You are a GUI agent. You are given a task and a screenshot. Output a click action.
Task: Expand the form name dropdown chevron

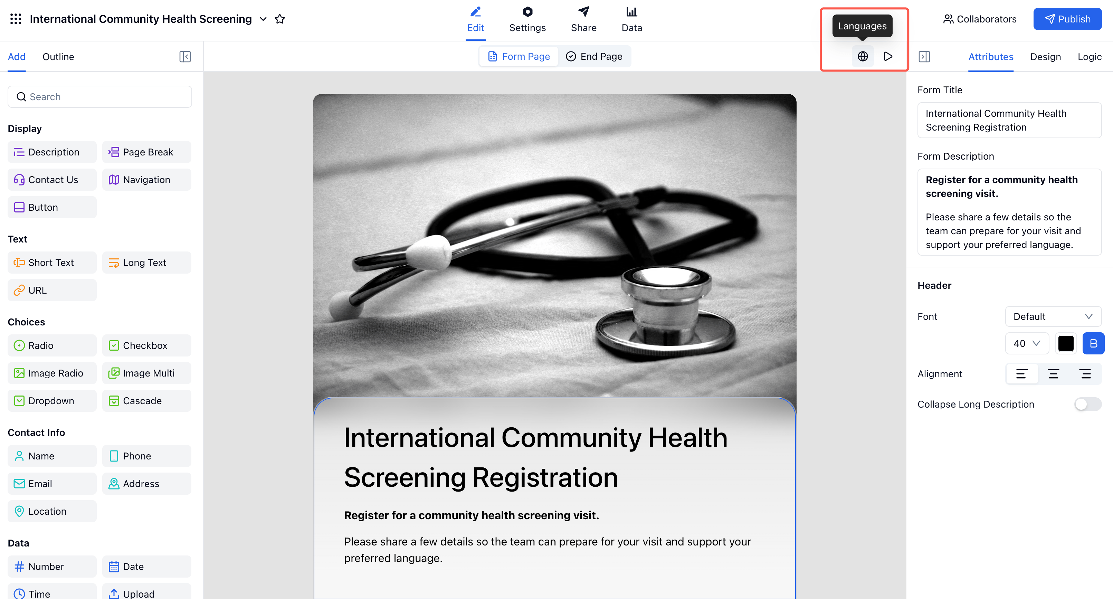(x=263, y=19)
